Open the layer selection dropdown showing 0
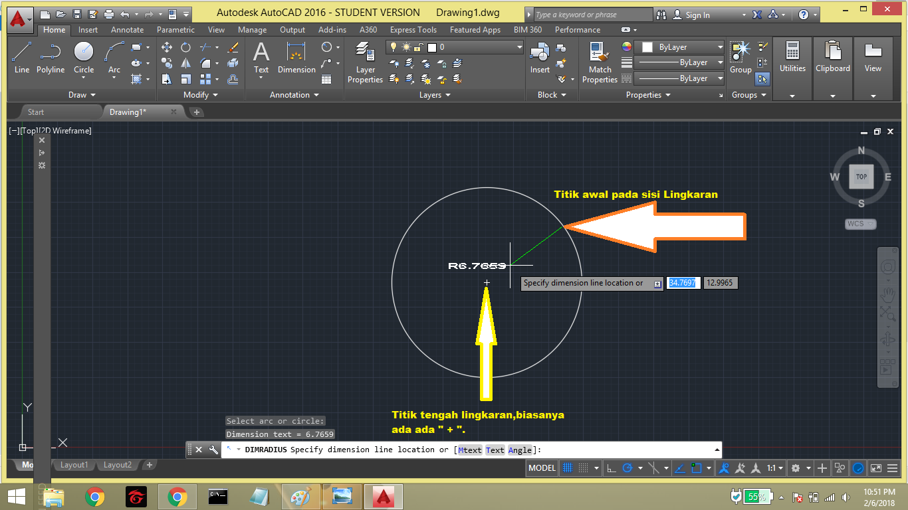The height and width of the screenshot is (510, 908). tap(455, 47)
